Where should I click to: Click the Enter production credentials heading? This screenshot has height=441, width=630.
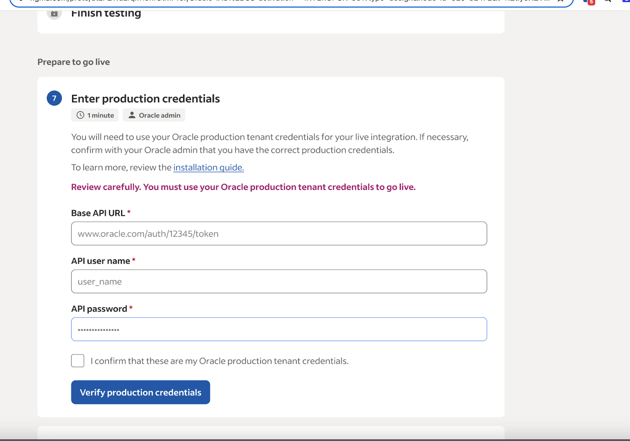[145, 99]
